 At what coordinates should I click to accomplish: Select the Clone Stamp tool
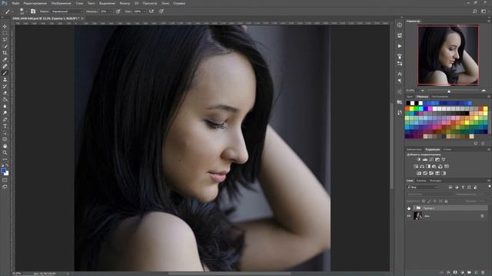click(5, 80)
